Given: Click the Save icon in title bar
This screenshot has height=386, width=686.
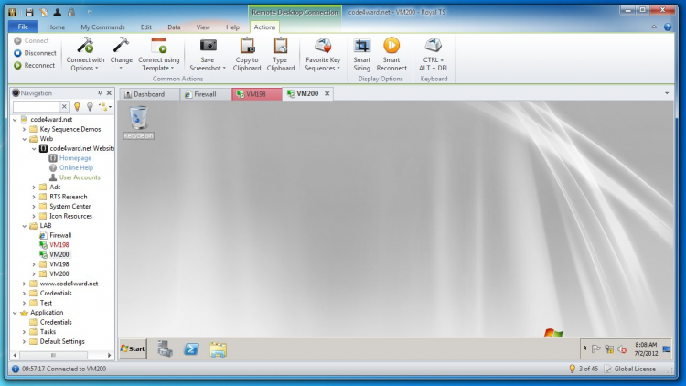Looking at the screenshot, I should [29, 12].
